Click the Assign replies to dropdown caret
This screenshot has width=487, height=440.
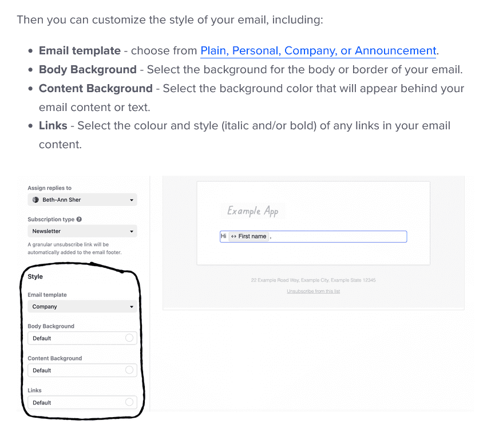coord(131,200)
